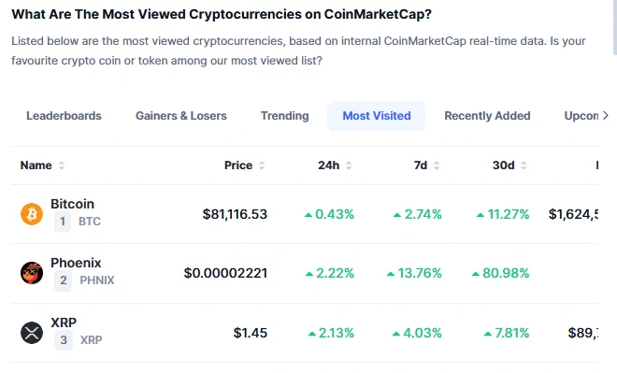The image size is (617, 373).
Task: Expand more tabs with right chevron
Action: tap(606, 116)
